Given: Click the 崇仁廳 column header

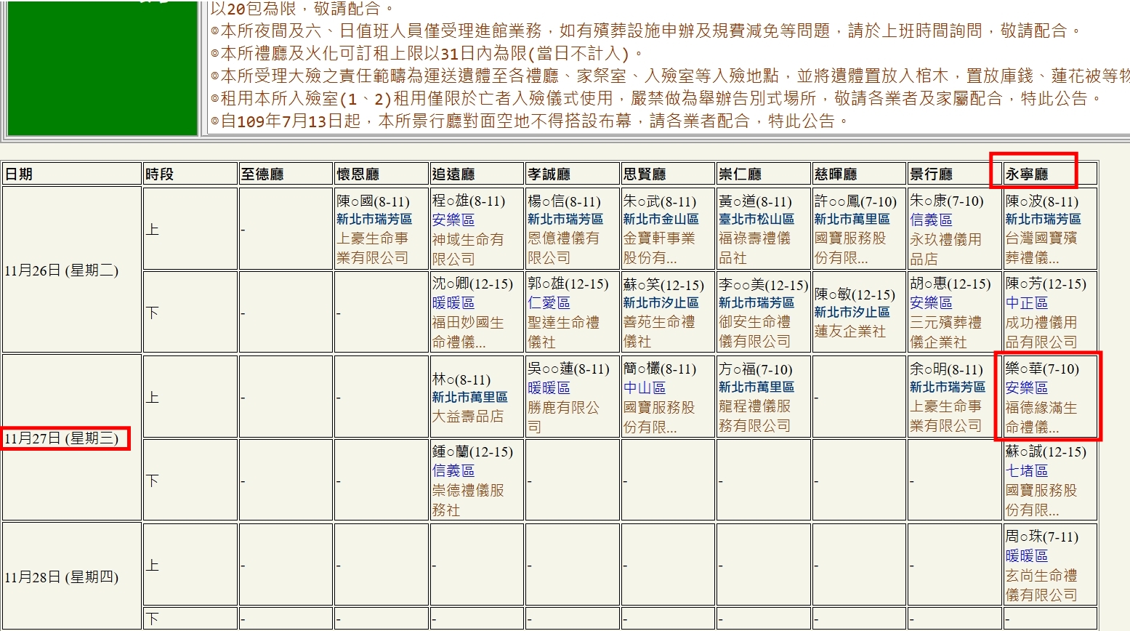Looking at the screenshot, I should pos(764,174).
